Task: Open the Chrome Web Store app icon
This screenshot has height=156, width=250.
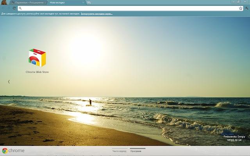Action: [x=37, y=58]
